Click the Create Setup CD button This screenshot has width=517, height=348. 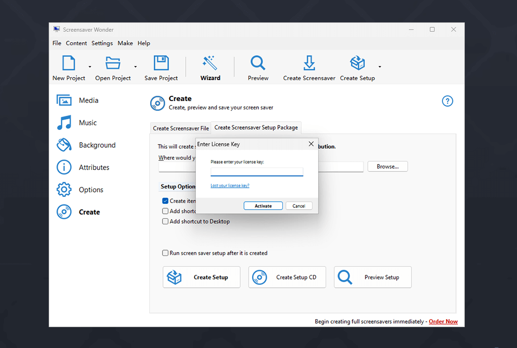287,277
